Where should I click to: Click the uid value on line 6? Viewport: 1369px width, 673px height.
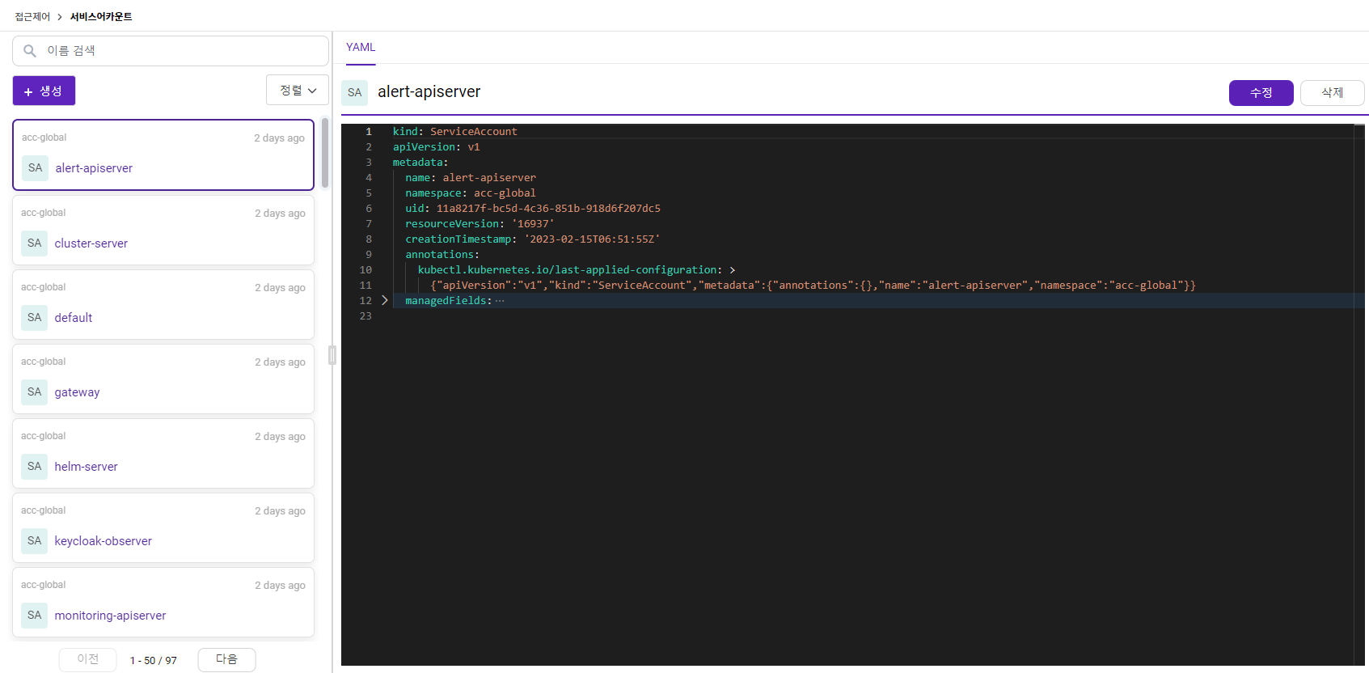(548, 208)
